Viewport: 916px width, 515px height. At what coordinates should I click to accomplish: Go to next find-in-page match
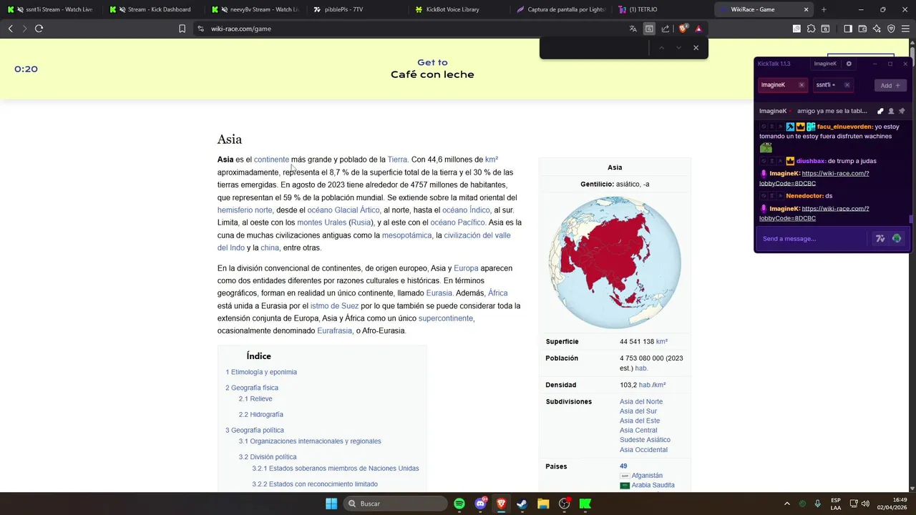pyautogui.click(x=678, y=48)
